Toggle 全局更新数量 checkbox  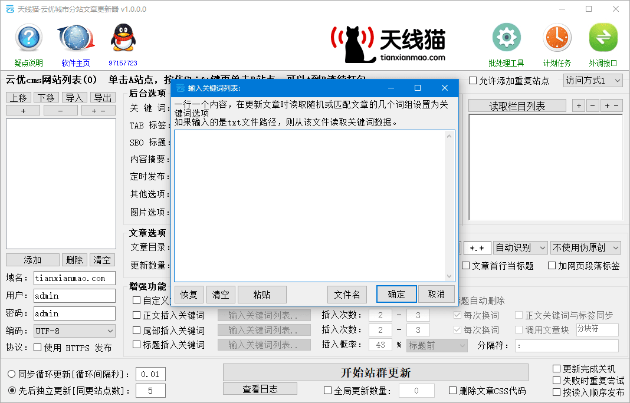point(328,390)
